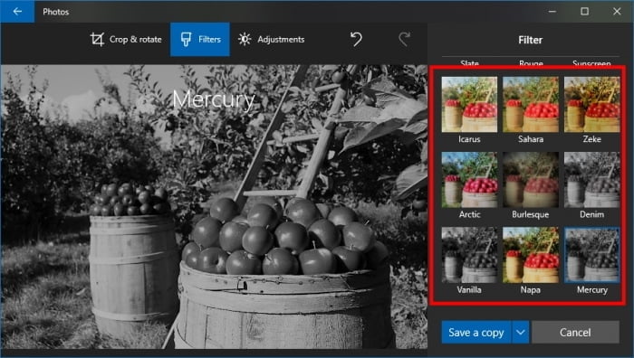Viewport: 634px width, 358px height.
Task: Click the apple orchard preview image
Action: (214, 207)
